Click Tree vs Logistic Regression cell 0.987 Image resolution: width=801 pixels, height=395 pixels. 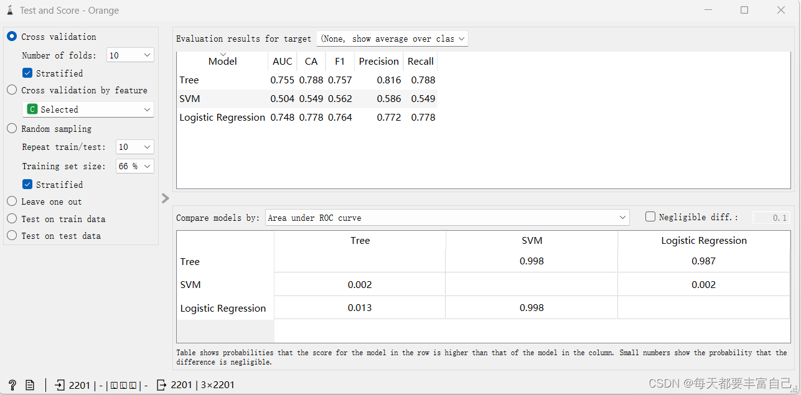(x=704, y=261)
